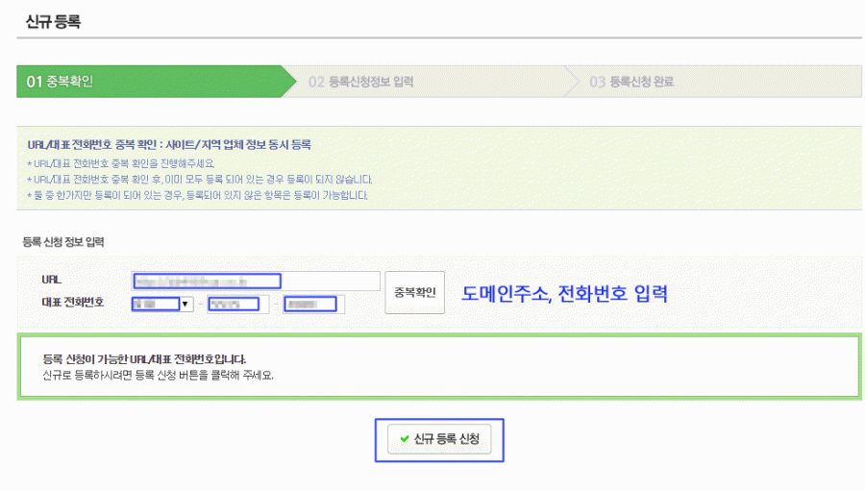Click the URL field label
Screen dimensions: 865x490
(52, 279)
